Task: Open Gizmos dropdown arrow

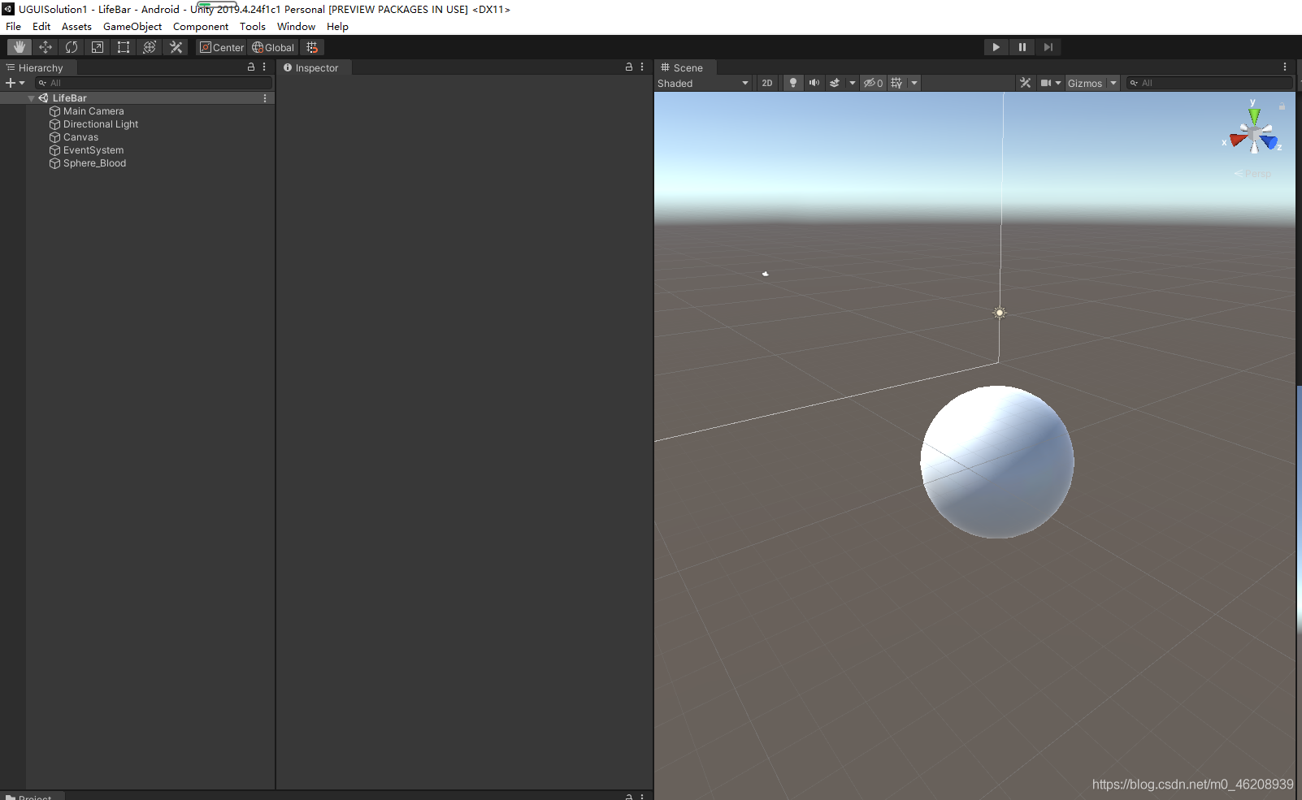Action: click(1113, 83)
